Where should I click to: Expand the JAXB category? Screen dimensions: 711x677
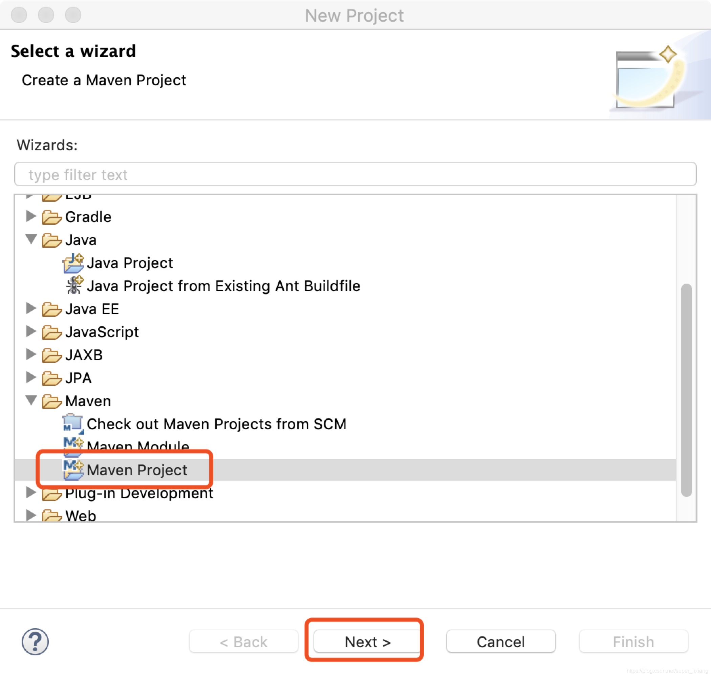pos(31,354)
